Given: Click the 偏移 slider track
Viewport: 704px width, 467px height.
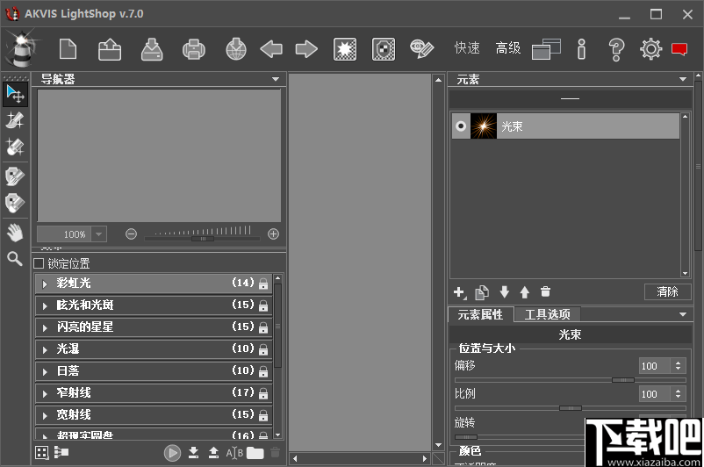Looking at the screenshot, I should coord(571,380).
